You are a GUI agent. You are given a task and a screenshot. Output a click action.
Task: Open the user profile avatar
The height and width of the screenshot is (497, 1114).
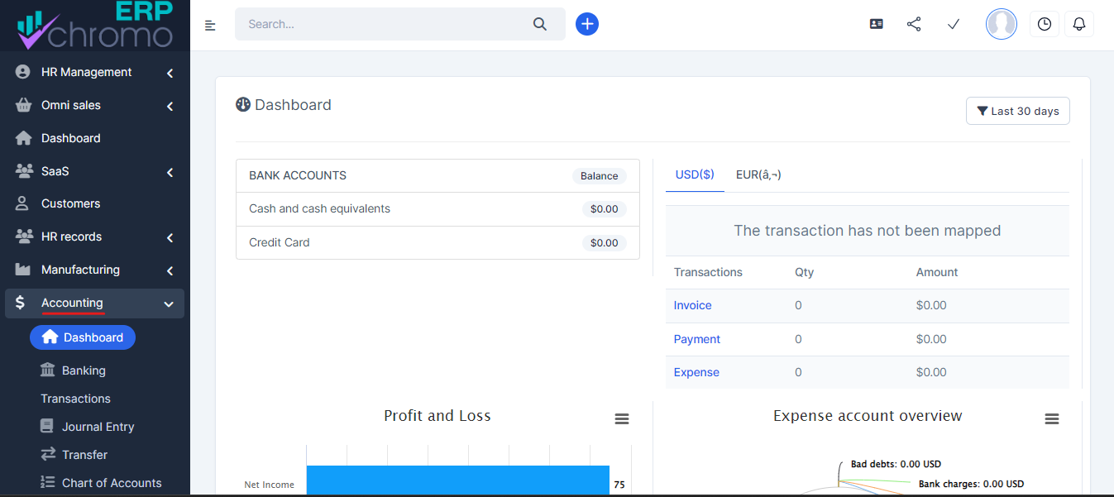point(1001,24)
